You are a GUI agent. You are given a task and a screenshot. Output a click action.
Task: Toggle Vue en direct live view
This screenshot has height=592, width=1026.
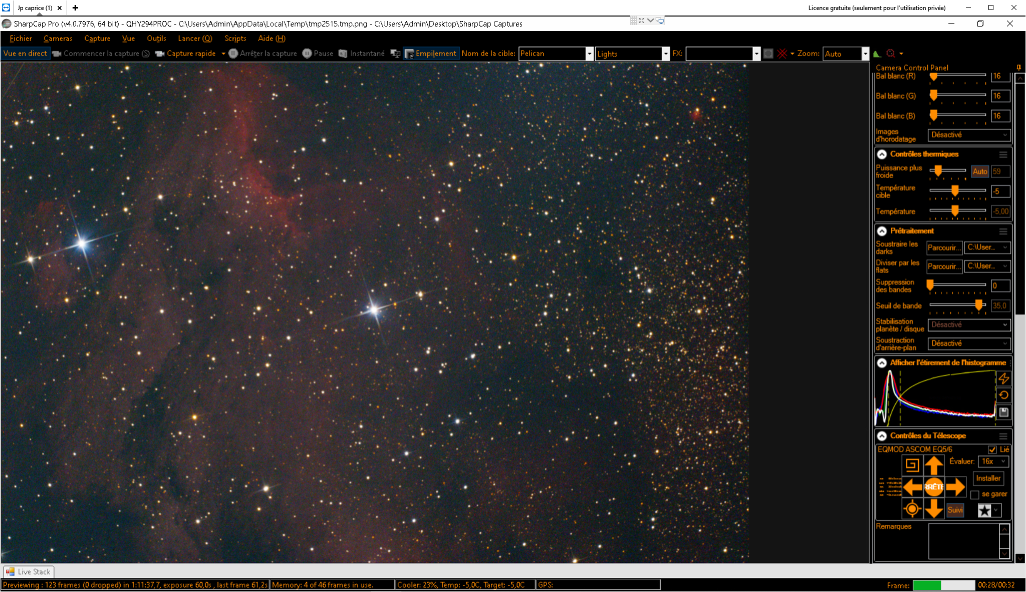pos(25,54)
